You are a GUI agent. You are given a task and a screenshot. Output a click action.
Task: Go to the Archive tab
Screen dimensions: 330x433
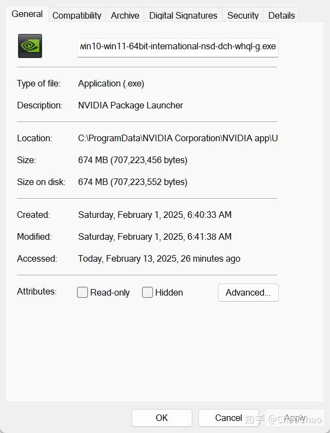[125, 15]
